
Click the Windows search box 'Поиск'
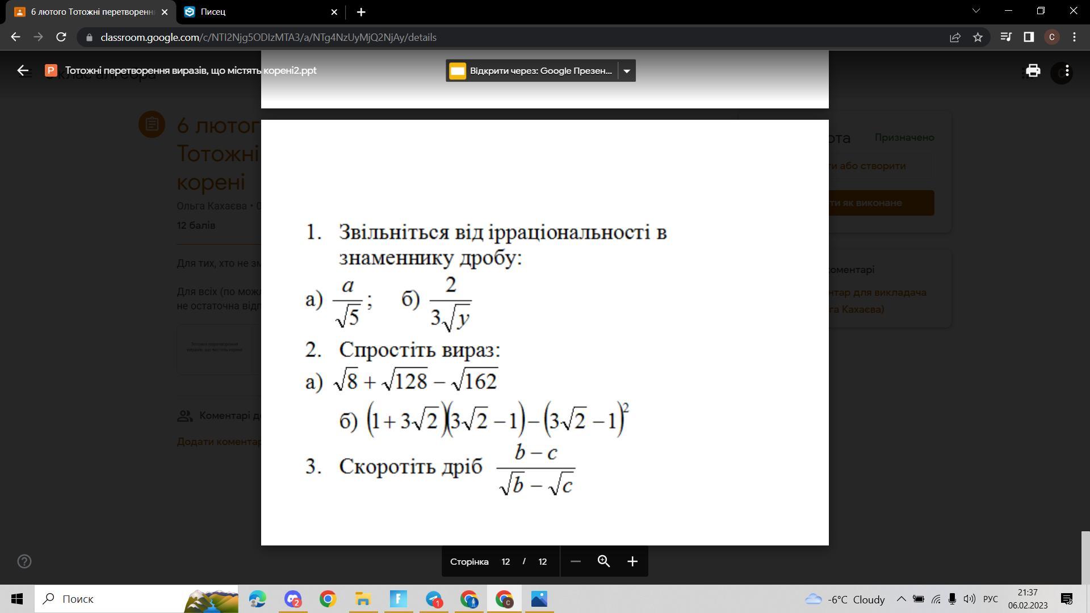136,599
